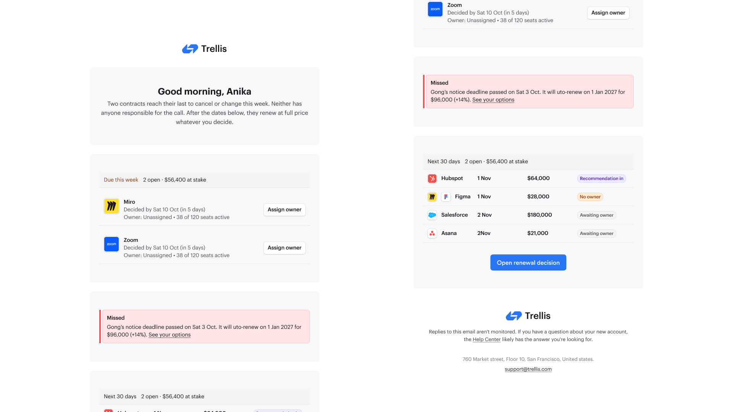Assign an owner for the Miro contract
Image resolution: width=733 pixels, height=412 pixels.
(x=284, y=210)
